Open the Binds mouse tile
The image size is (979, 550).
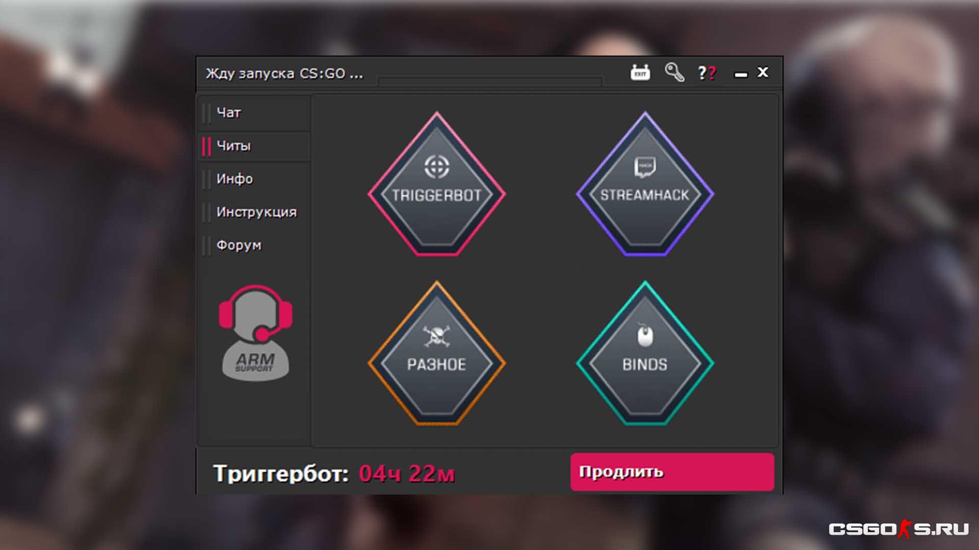(645, 353)
